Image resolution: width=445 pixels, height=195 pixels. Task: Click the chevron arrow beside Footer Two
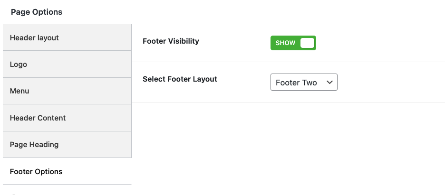(x=329, y=82)
